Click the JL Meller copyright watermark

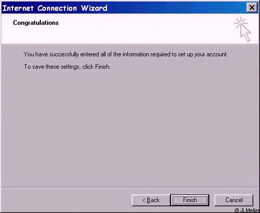247,210
